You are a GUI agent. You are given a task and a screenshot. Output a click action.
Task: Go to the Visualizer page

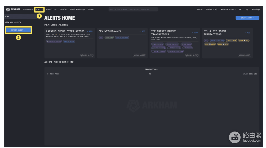51,10
